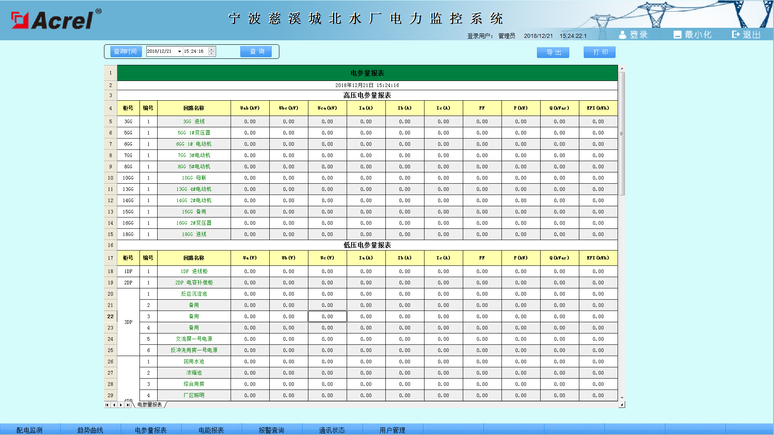Click 7GG 3#电动机 circuit cell

(x=194, y=155)
